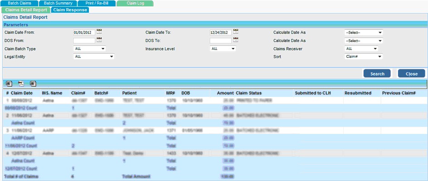
Task: Open the Claim Log tab
Action: pyautogui.click(x=135, y=3)
